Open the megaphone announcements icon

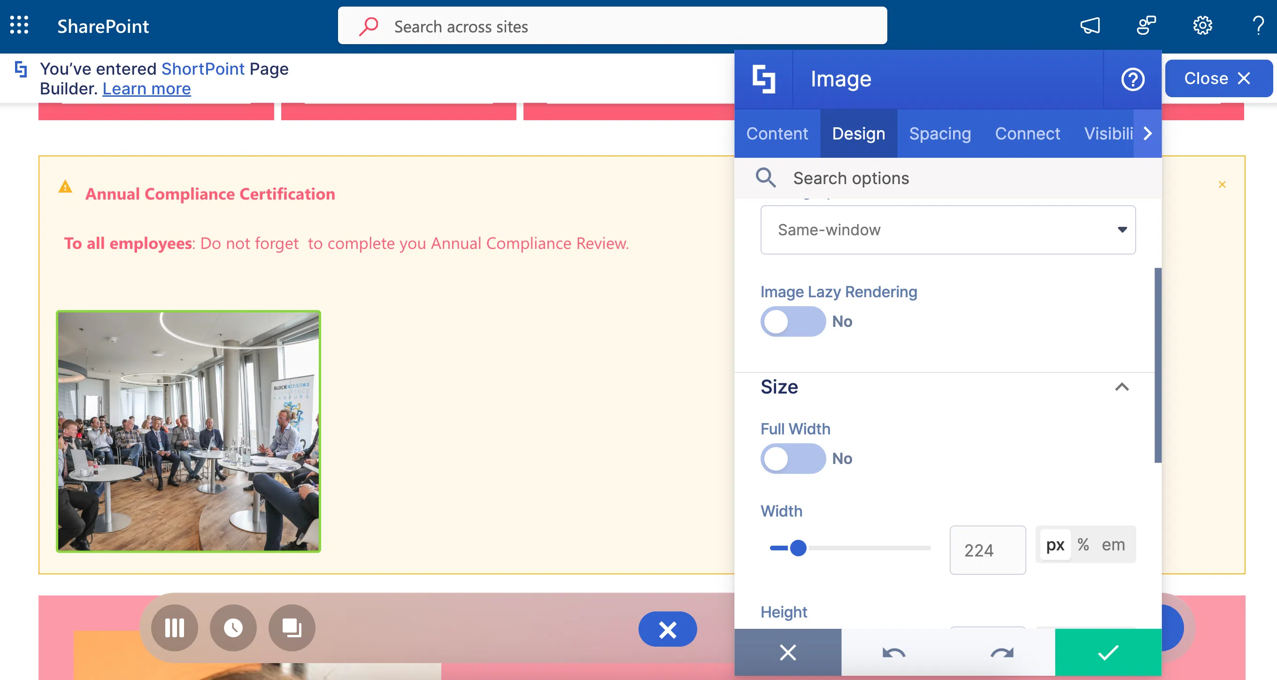pyautogui.click(x=1090, y=25)
